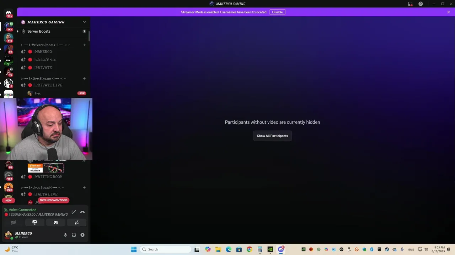Screen dimensions: 455x255
Task: Open File Explorer from the taskbar
Action: (x=218, y=249)
